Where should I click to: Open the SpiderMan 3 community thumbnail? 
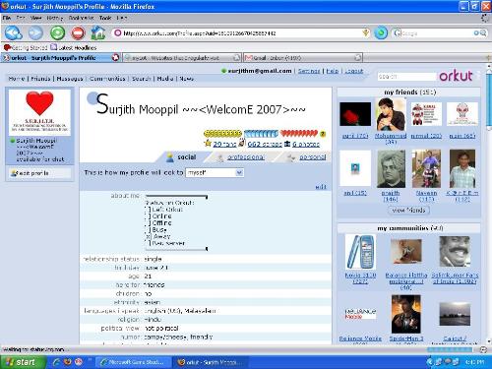[405, 314]
